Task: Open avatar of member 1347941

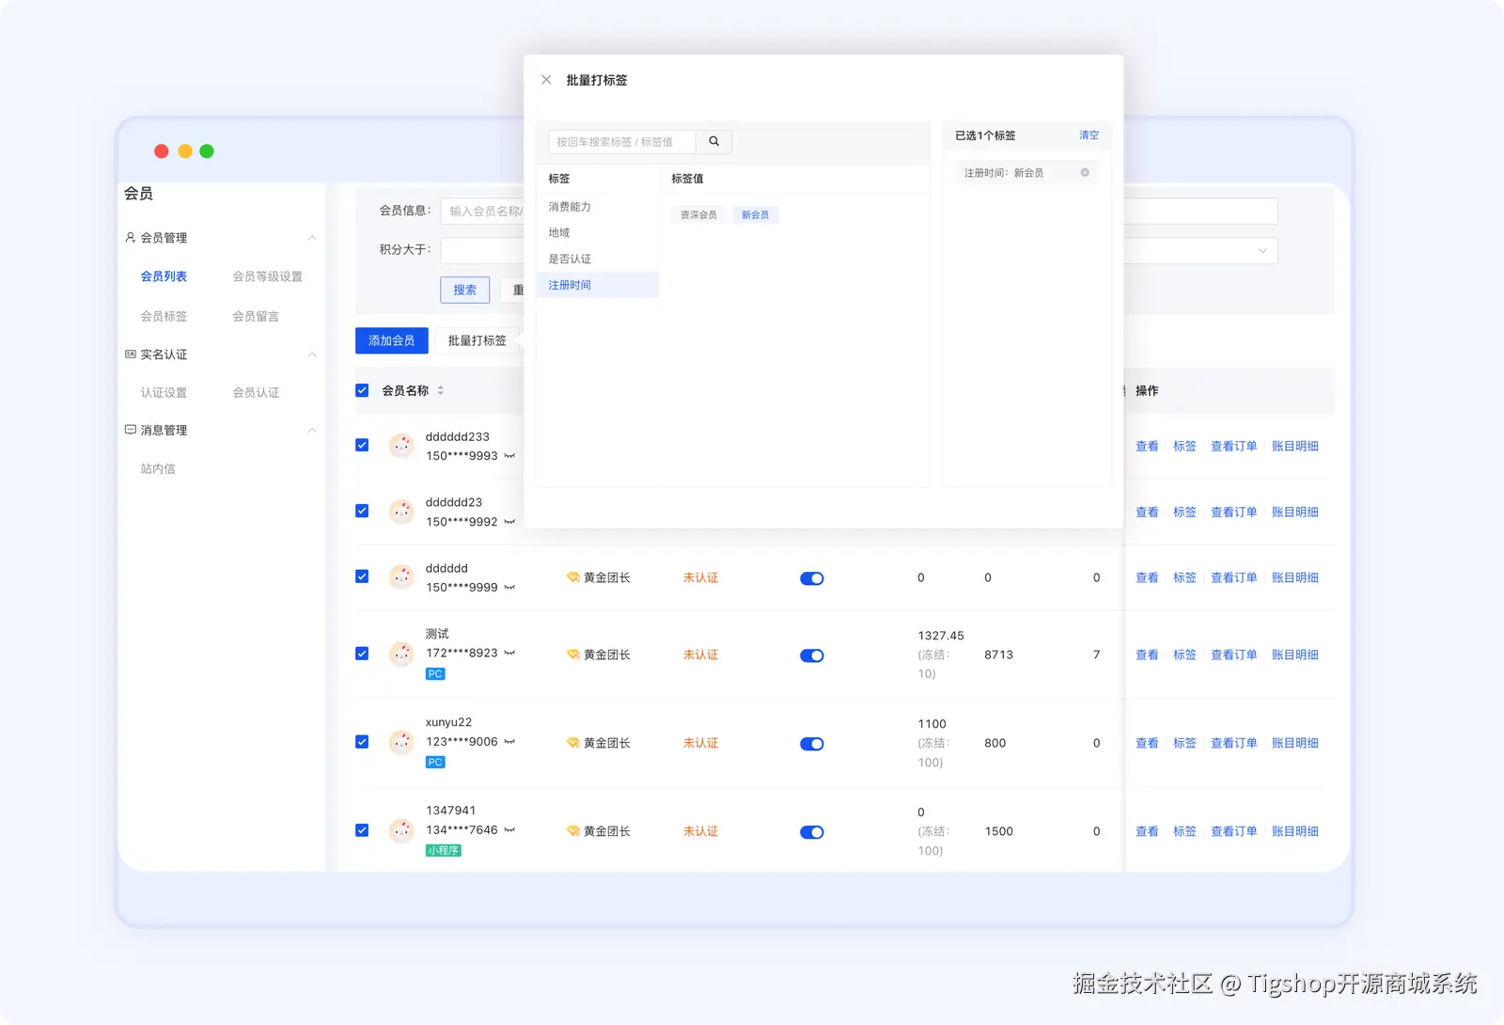Action: tap(402, 831)
